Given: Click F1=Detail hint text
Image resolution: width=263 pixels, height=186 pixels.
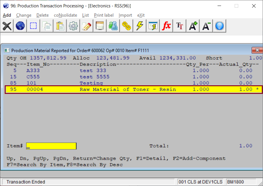Looking at the screenshot, I should [x=151, y=158].
